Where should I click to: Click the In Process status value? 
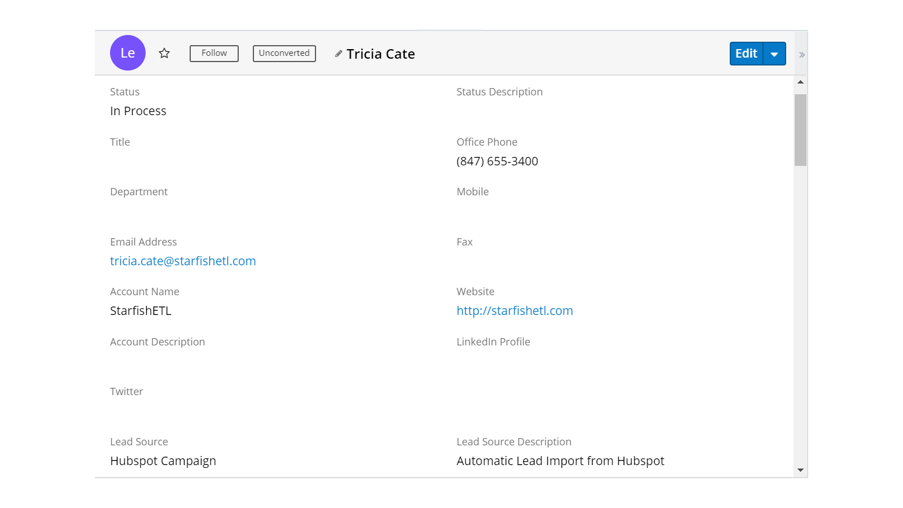[x=138, y=111]
